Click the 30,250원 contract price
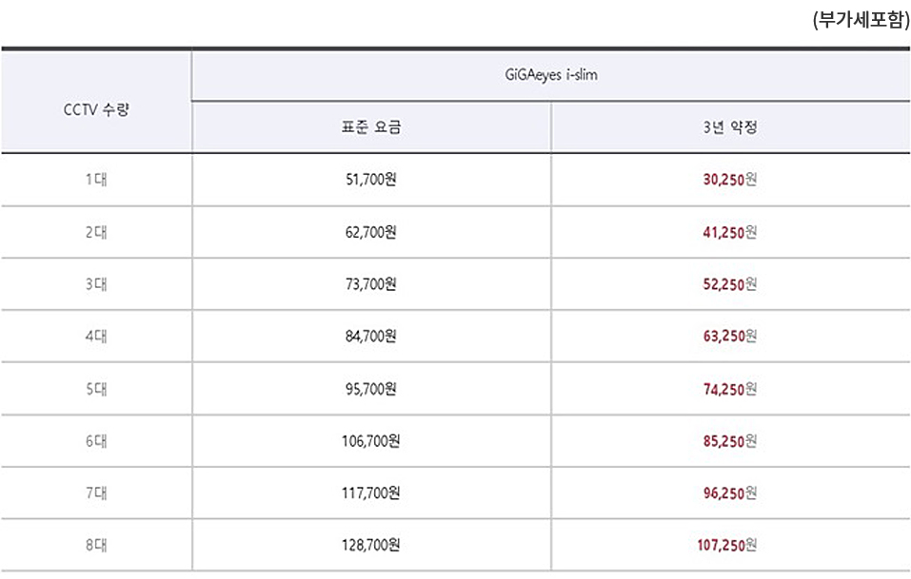This screenshot has height=579, width=911. click(729, 180)
